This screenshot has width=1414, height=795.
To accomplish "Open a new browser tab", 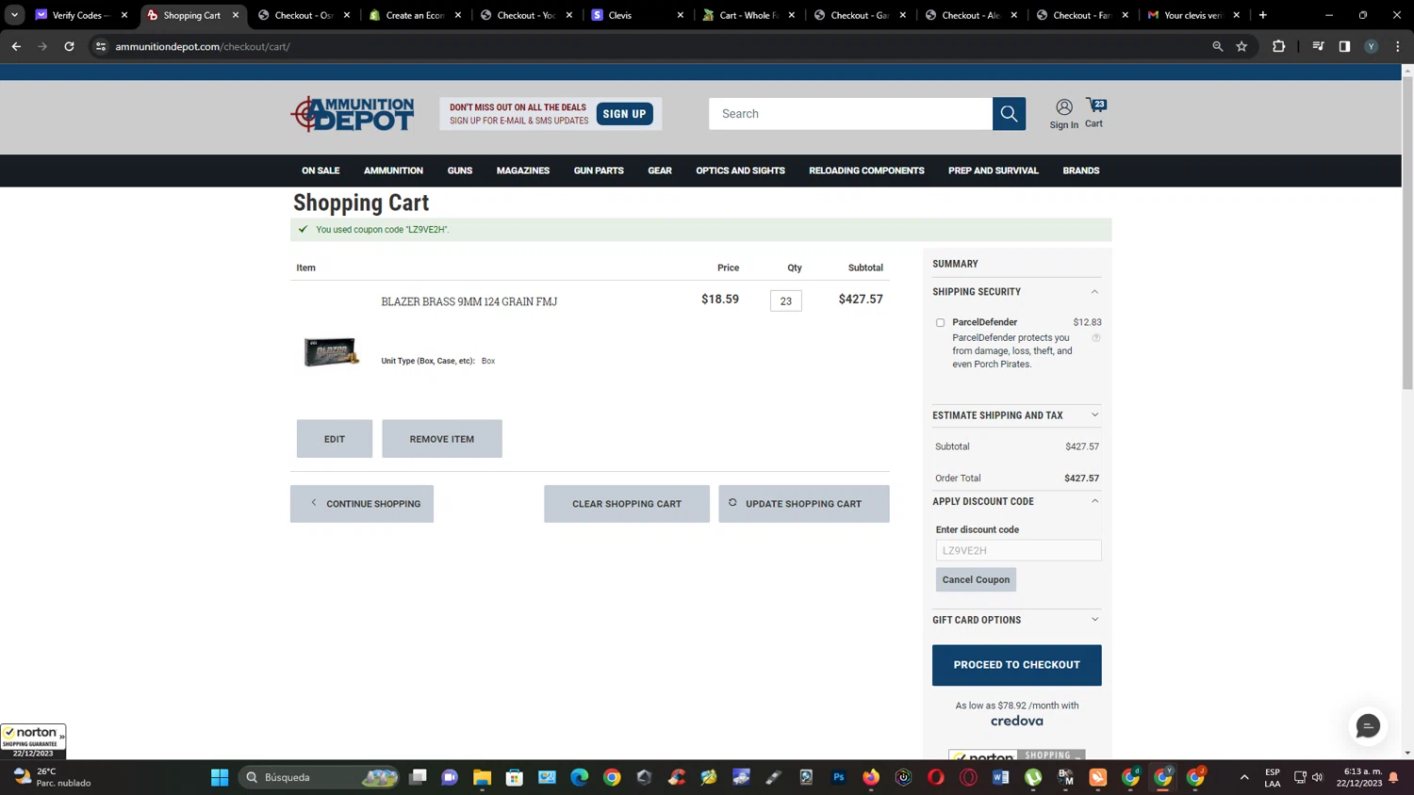I will 1263,15.
